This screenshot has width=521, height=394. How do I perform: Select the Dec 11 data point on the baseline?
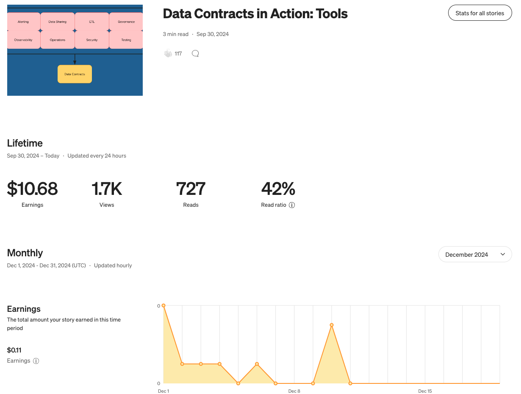(x=350, y=383)
